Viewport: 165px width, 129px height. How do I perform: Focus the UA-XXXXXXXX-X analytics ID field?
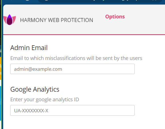coord(72,110)
